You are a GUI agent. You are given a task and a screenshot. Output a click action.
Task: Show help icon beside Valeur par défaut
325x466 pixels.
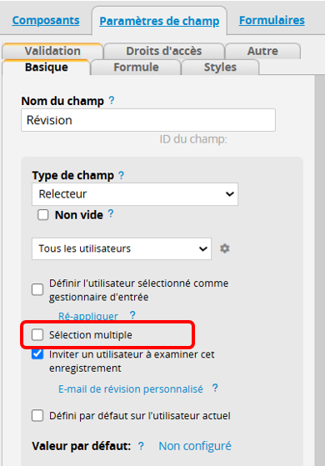[141, 446]
